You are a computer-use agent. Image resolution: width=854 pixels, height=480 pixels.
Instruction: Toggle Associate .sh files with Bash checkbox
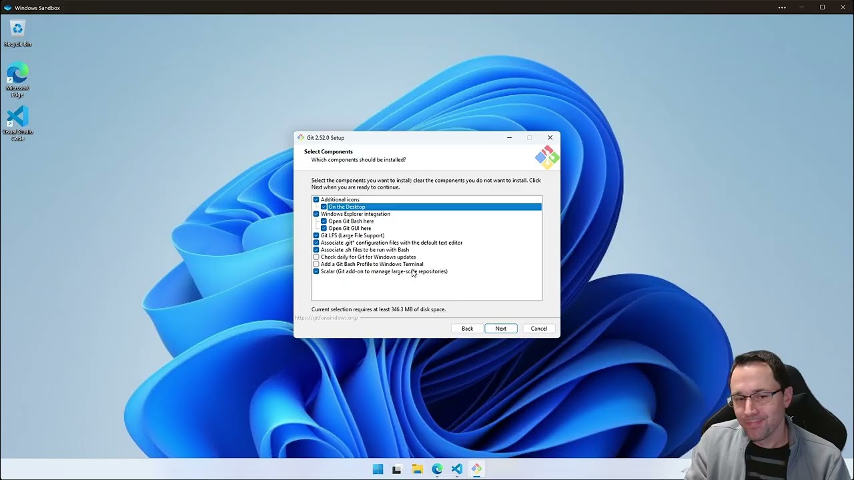click(x=316, y=250)
